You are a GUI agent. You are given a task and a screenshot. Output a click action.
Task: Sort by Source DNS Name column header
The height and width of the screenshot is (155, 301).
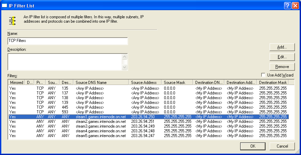[101, 83]
